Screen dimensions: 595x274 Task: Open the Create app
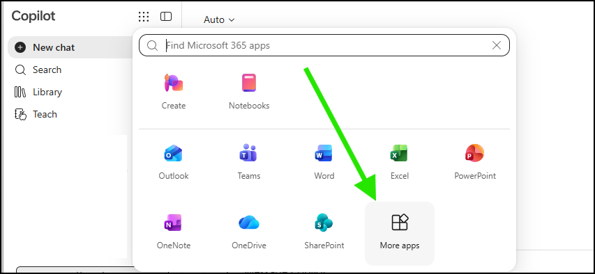pyautogui.click(x=174, y=92)
